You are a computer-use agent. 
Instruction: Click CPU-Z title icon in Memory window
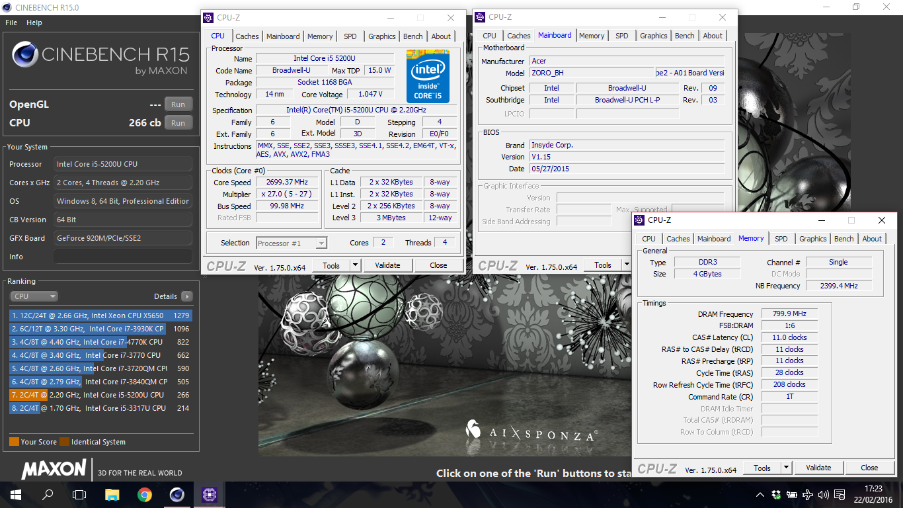tap(639, 220)
